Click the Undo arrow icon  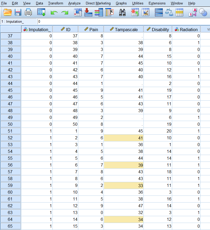54,12
